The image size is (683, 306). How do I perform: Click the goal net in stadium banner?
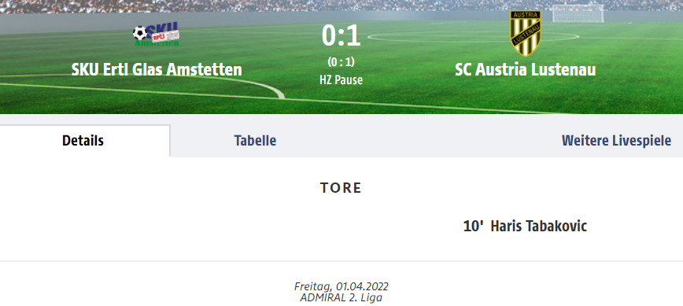pyautogui.click(x=578, y=13)
